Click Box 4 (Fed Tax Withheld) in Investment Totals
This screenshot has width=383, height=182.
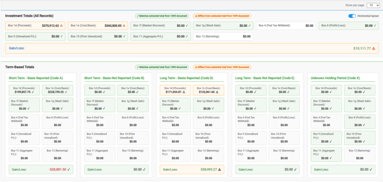click(x=286, y=26)
